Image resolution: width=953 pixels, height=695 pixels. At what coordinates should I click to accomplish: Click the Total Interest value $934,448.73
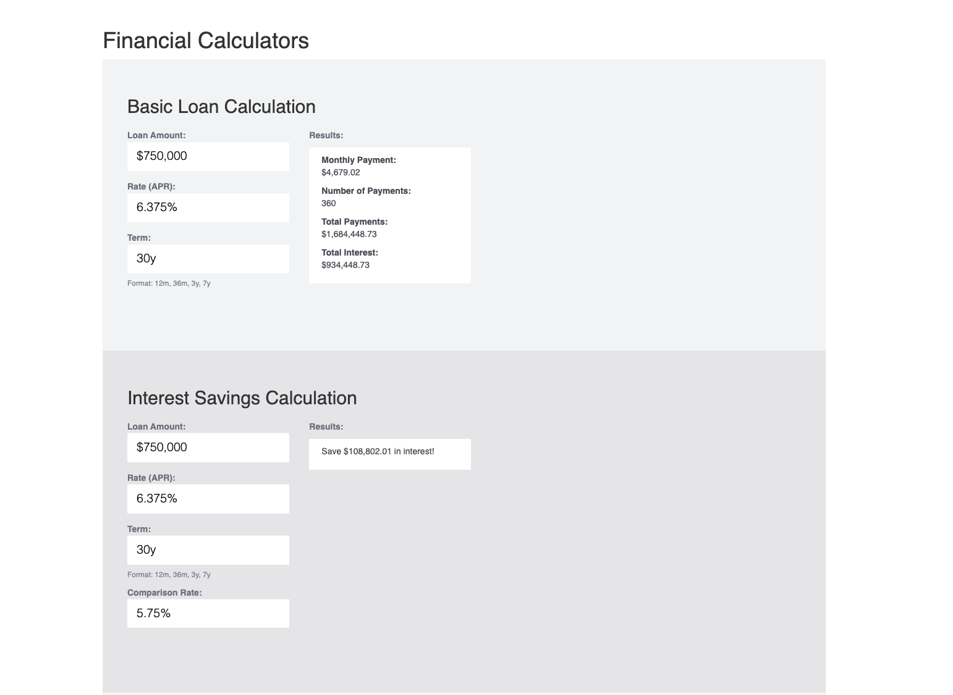point(345,265)
